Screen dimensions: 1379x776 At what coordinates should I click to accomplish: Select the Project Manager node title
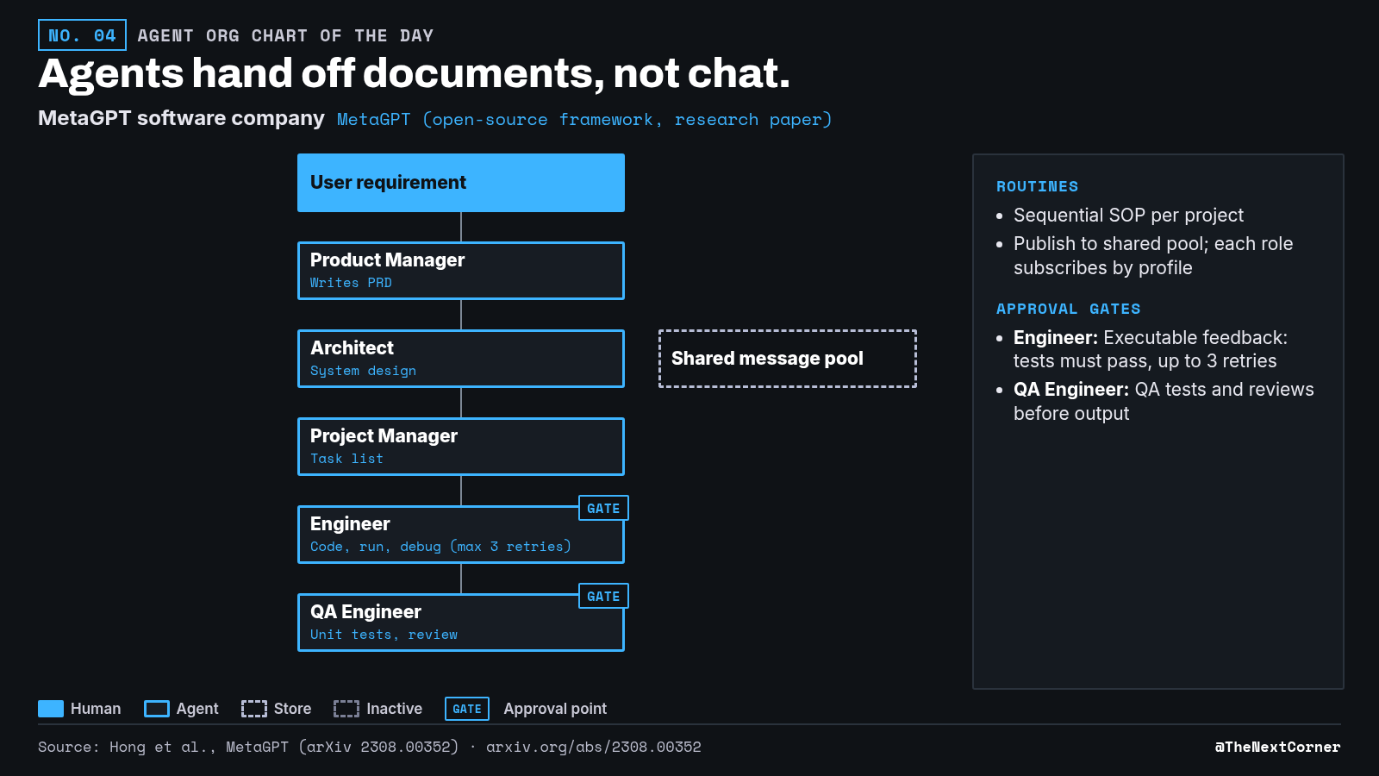click(384, 435)
